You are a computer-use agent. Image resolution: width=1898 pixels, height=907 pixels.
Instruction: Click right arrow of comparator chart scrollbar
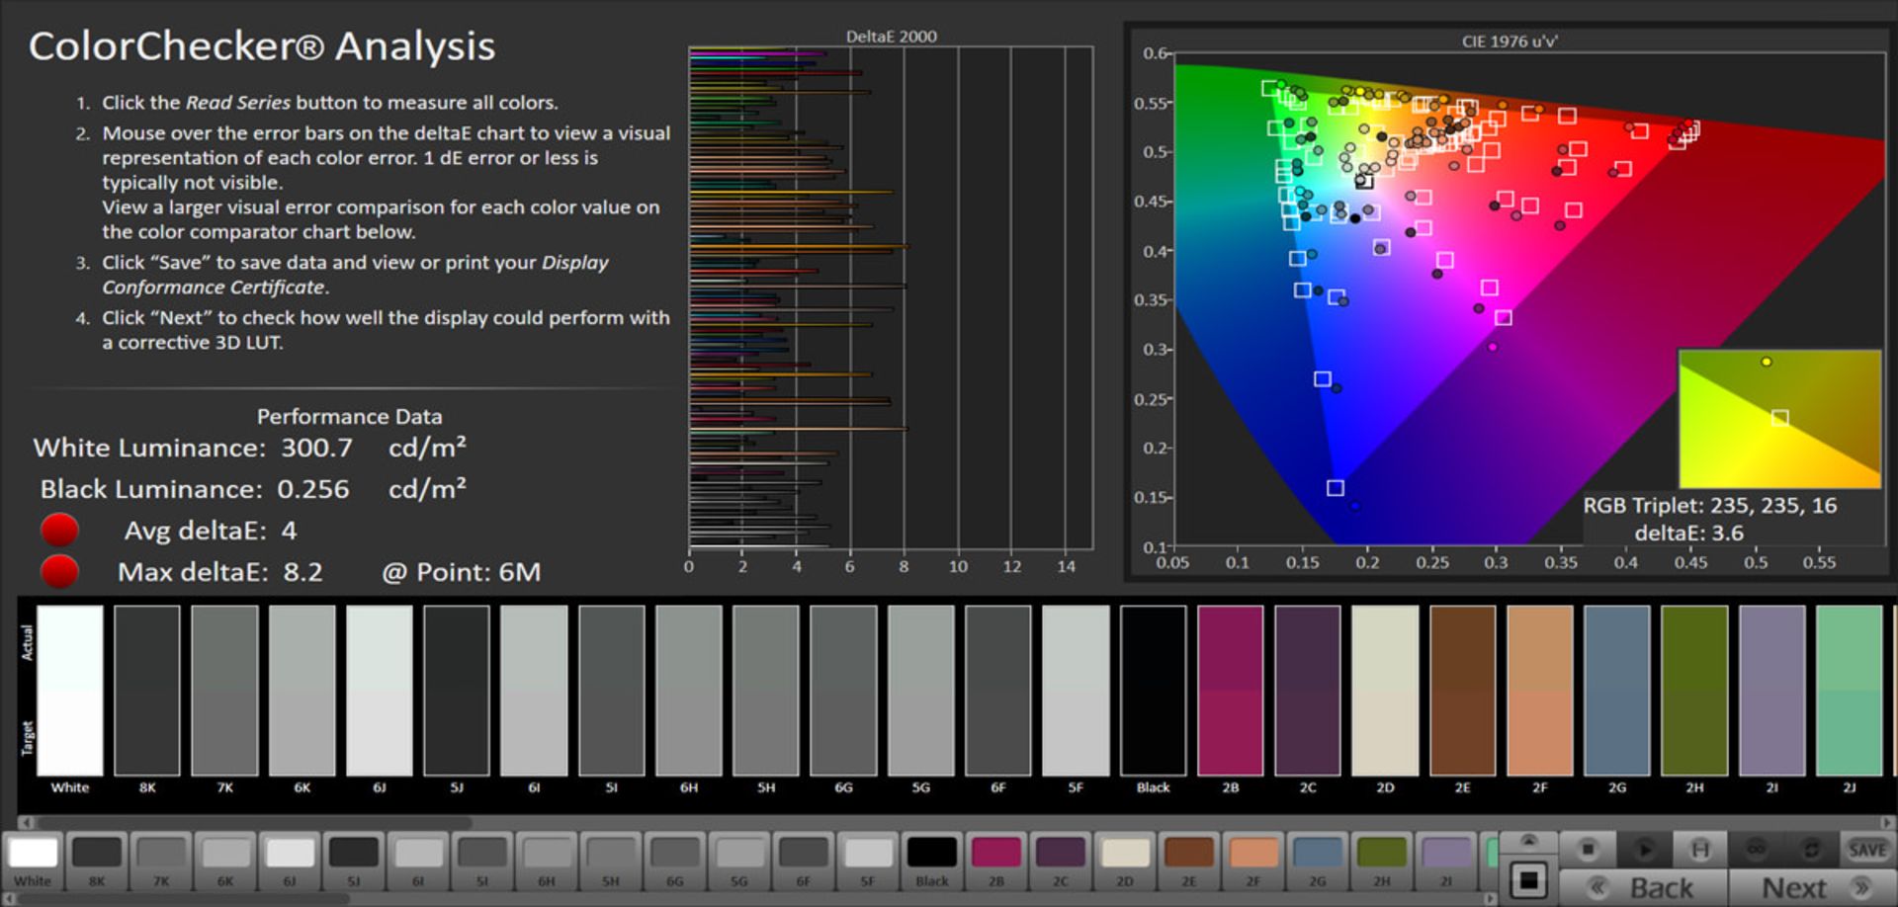click(x=1886, y=822)
